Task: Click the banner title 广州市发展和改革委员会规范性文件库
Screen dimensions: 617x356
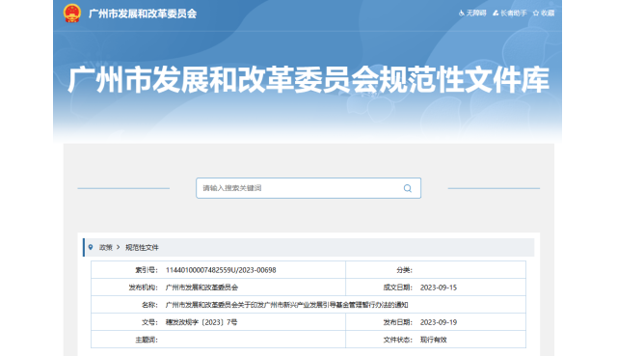Action: click(x=308, y=80)
